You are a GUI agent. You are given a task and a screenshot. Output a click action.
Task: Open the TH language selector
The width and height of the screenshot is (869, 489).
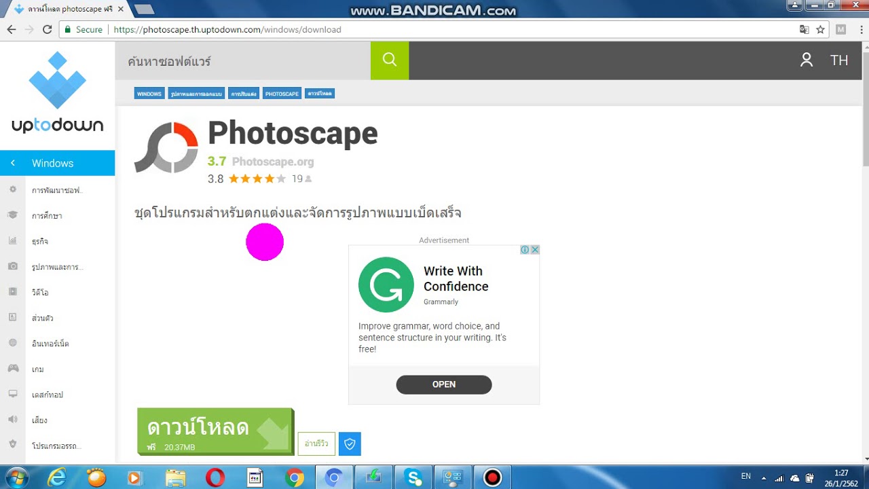coord(839,60)
